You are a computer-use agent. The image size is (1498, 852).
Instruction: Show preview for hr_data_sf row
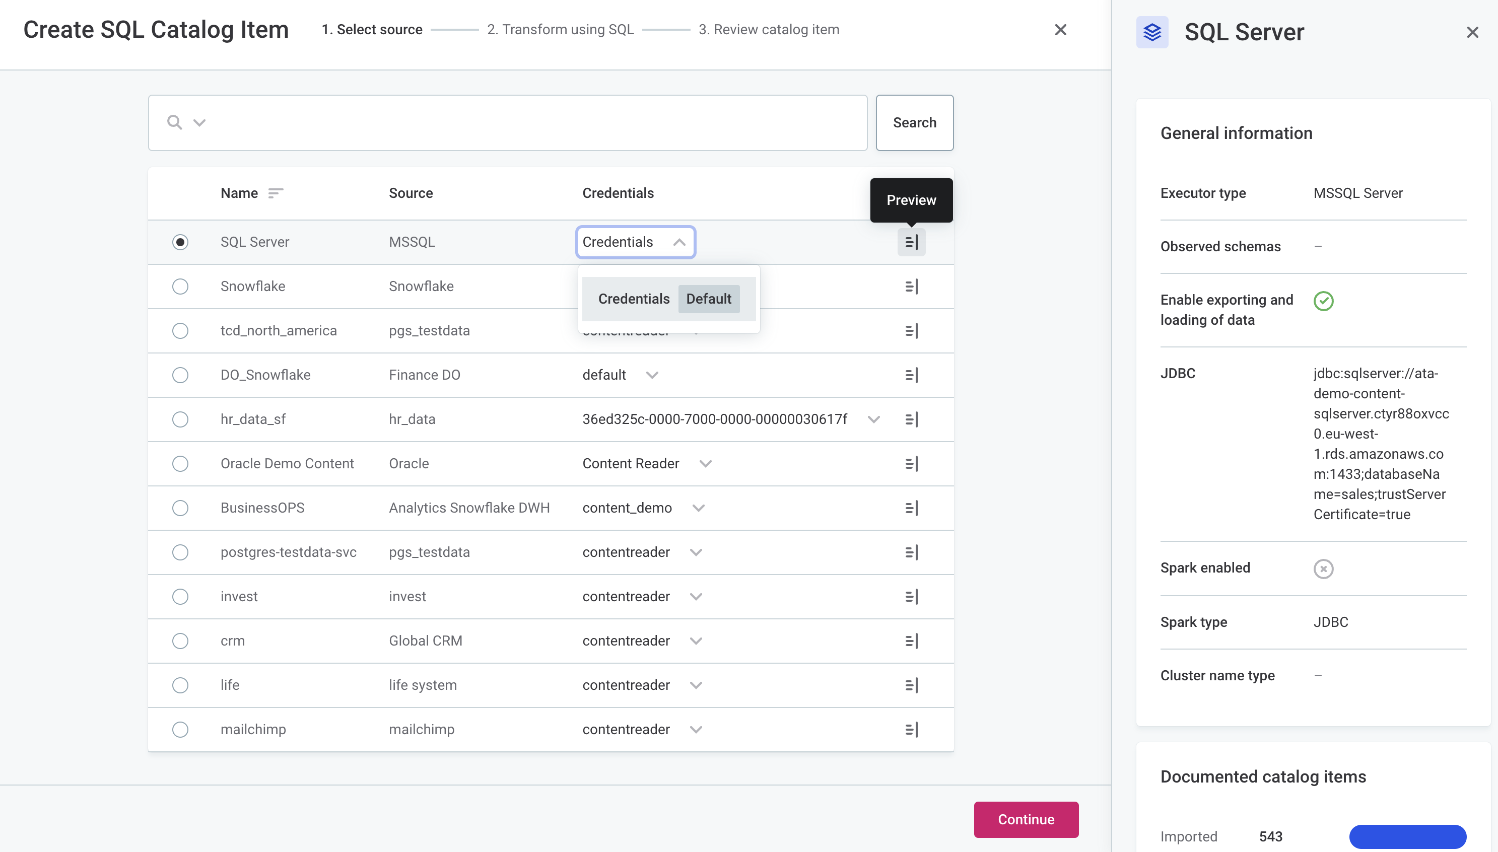point(911,419)
